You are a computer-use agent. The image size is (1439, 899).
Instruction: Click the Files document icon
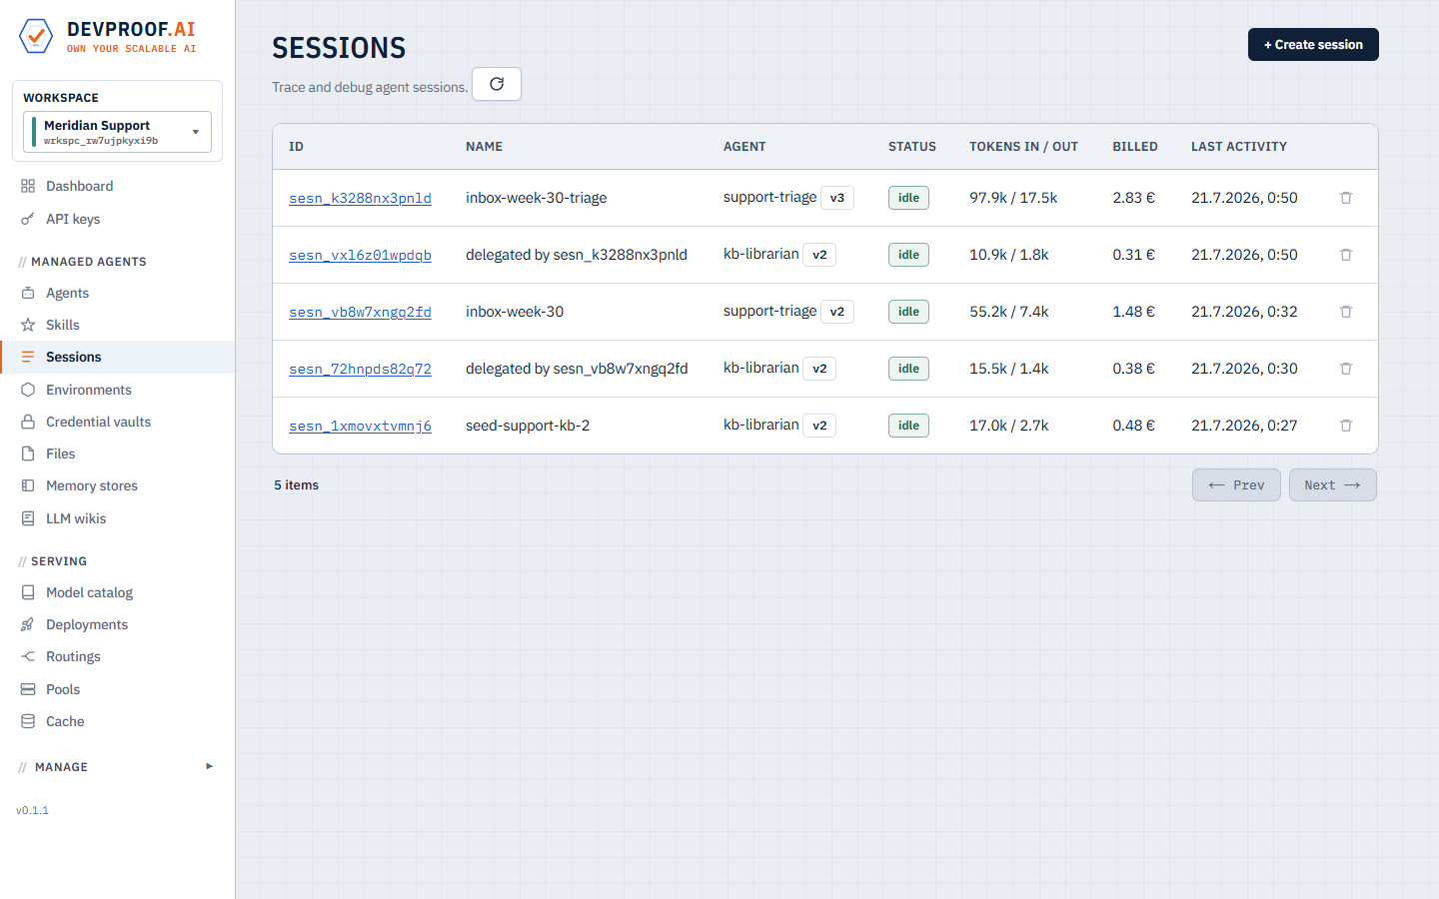[x=28, y=453]
